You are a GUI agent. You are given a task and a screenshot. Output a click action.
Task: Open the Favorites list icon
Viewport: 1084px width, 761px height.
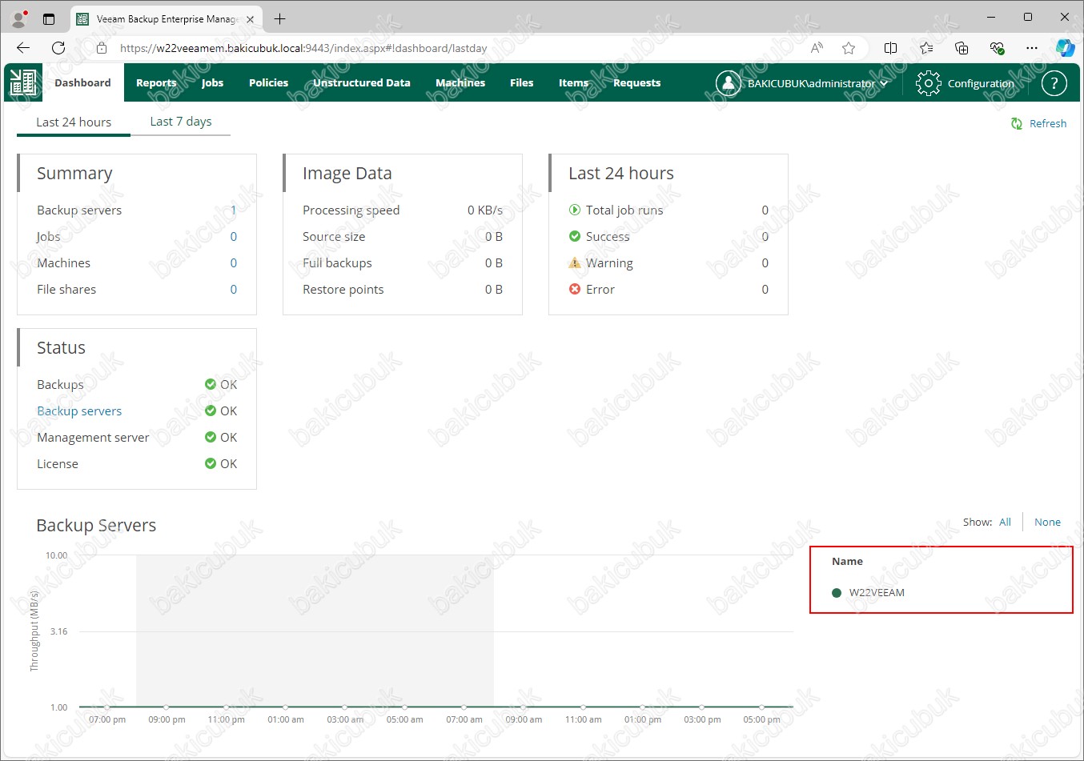[926, 48]
